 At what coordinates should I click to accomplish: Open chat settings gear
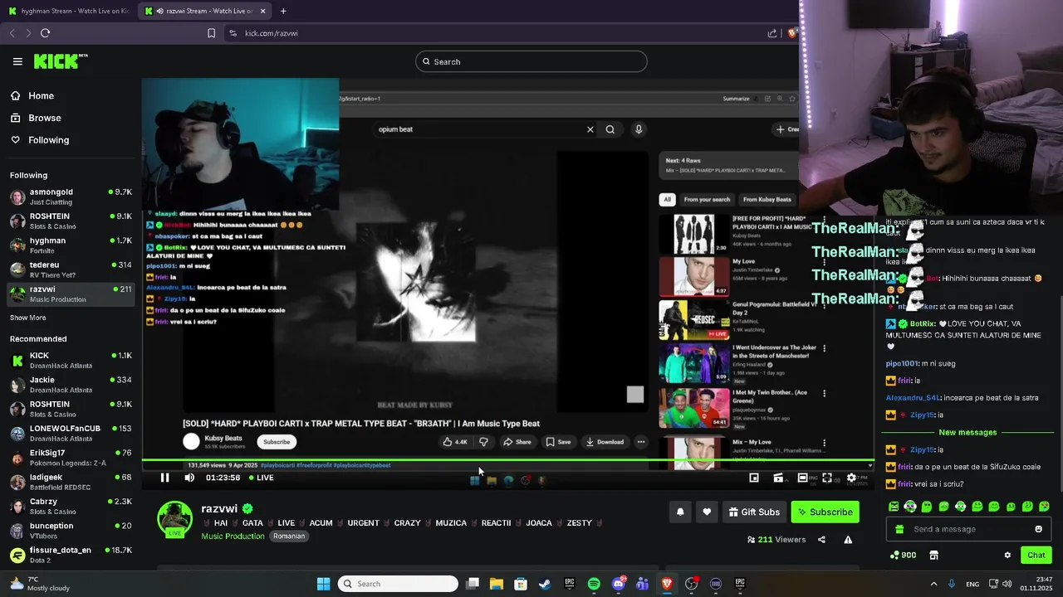click(x=1007, y=555)
